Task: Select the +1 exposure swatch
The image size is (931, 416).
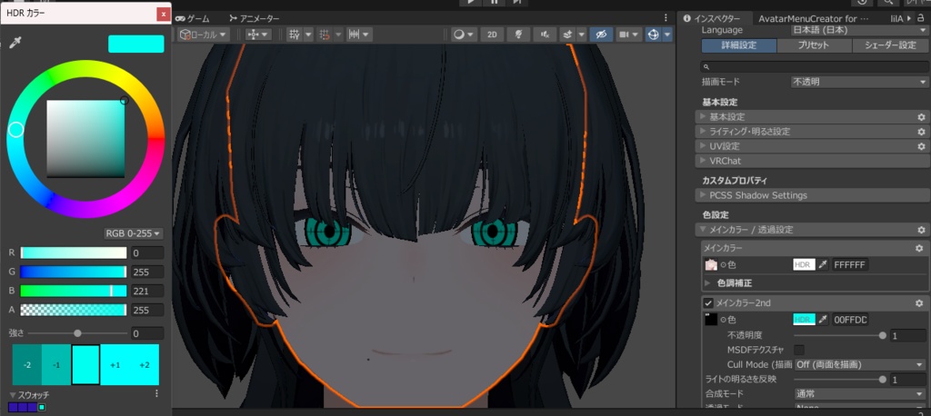Action: 115,365
